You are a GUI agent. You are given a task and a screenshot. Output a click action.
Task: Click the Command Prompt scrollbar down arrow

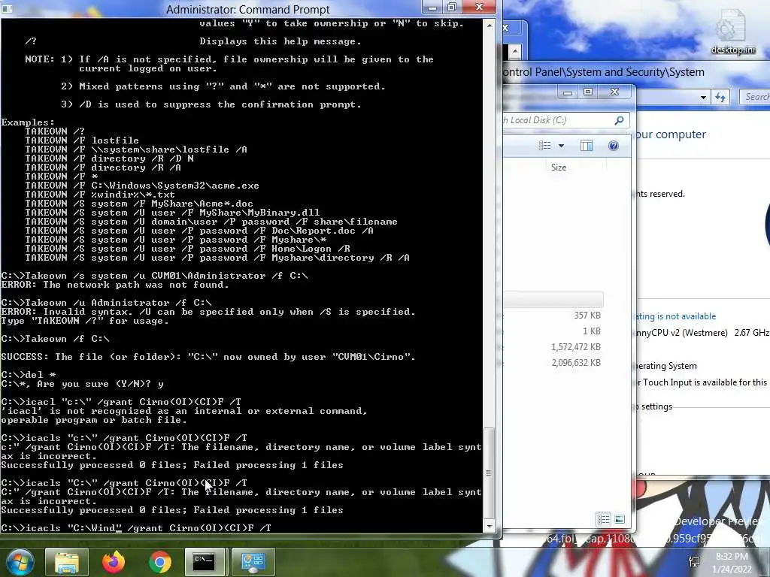[489, 526]
